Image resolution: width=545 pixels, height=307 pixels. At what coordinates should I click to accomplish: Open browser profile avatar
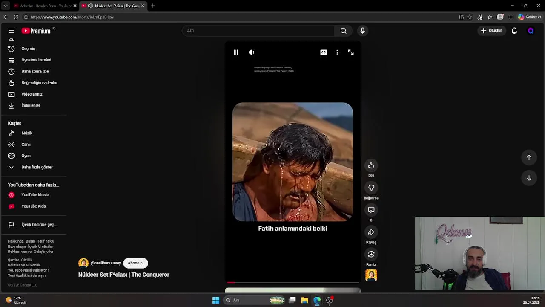pyautogui.click(x=500, y=17)
